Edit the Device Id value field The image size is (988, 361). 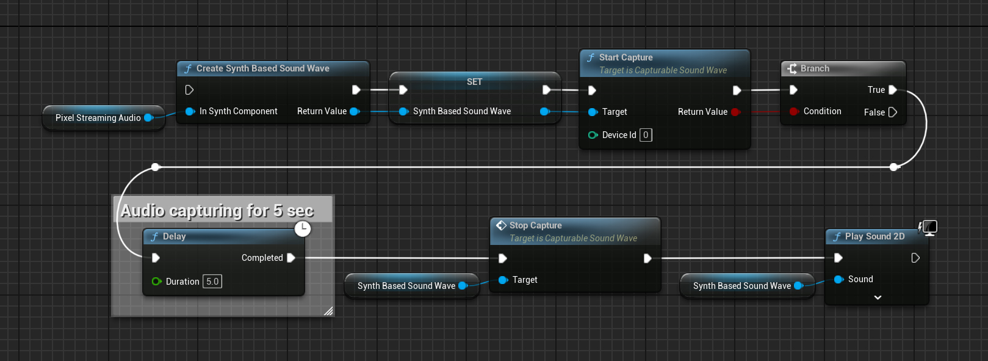pyautogui.click(x=646, y=135)
